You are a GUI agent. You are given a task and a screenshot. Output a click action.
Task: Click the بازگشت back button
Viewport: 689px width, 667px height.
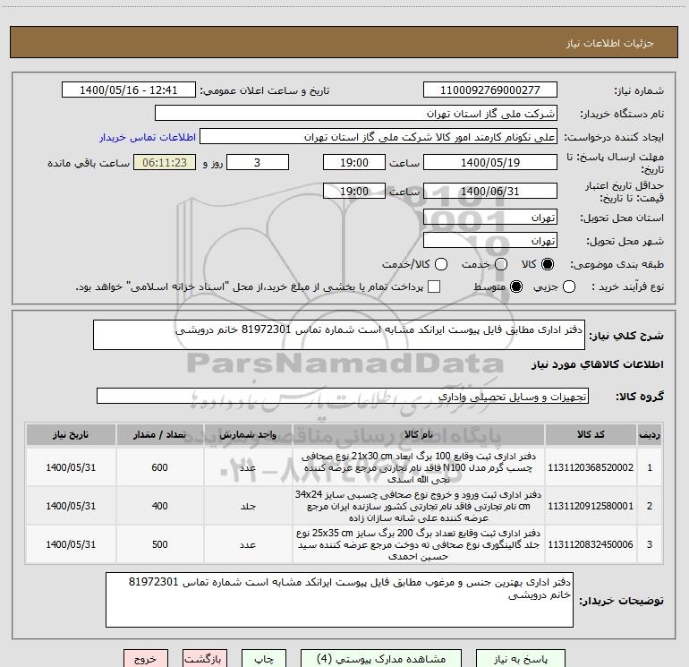(205, 659)
